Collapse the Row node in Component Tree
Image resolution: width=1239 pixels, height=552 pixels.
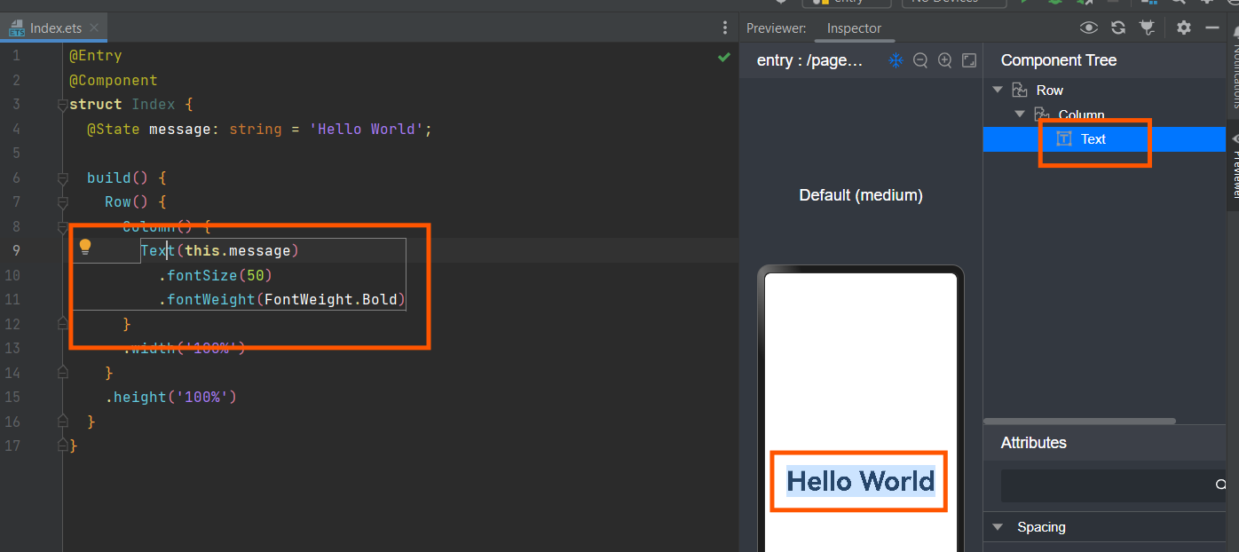click(998, 90)
